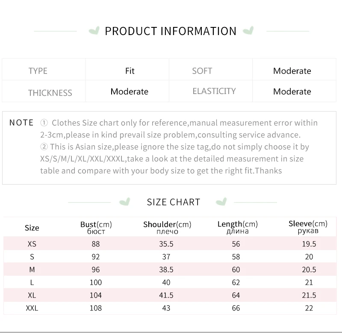This screenshot has width=342, height=333.
Task: Click the TYPE label cell
Action: coord(38,71)
